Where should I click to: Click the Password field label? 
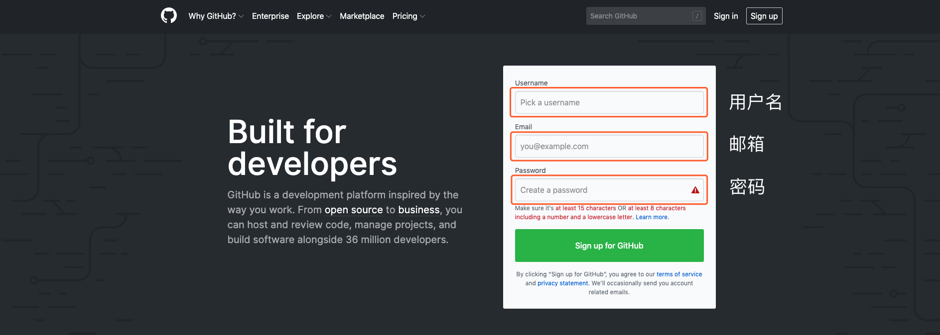tap(530, 170)
